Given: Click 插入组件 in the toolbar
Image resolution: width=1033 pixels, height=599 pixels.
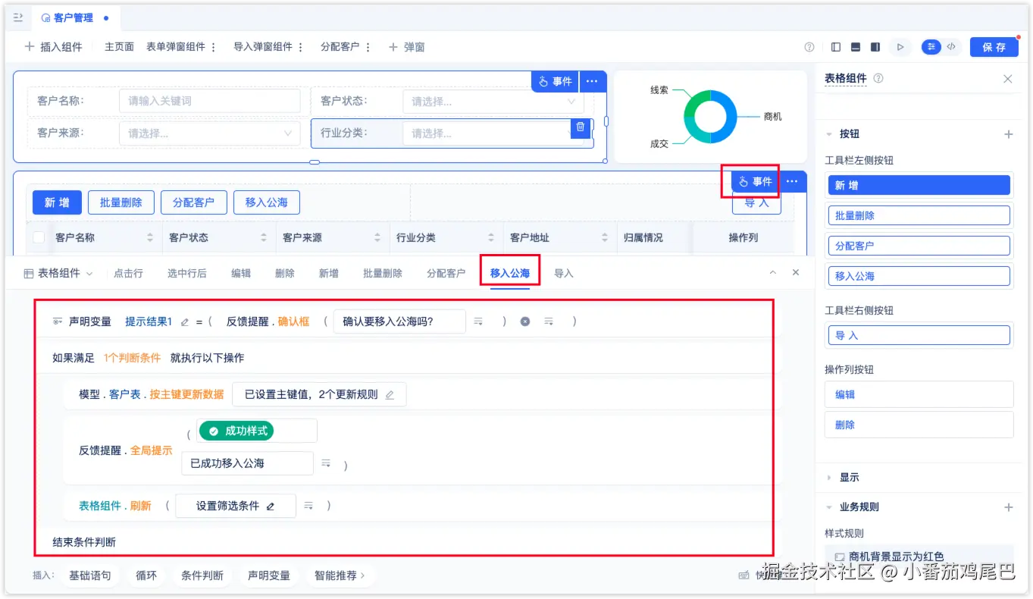Looking at the screenshot, I should click(x=53, y=47).
